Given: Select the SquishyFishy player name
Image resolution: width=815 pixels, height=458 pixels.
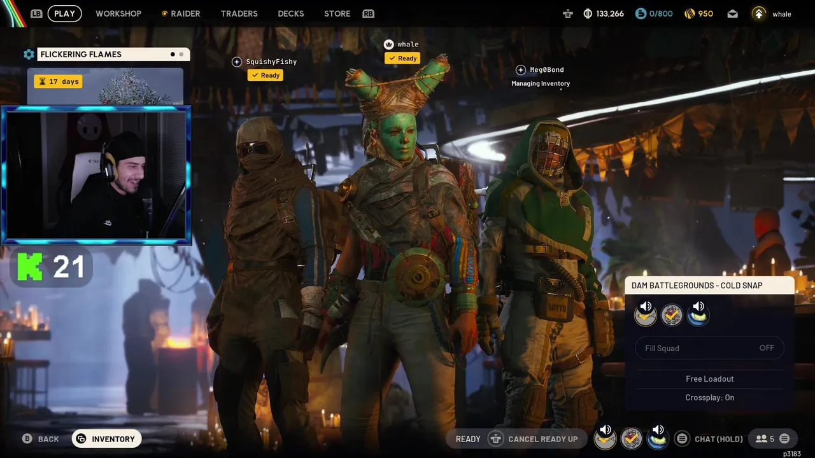Looking at the screenshot, I should pos(271,62).
